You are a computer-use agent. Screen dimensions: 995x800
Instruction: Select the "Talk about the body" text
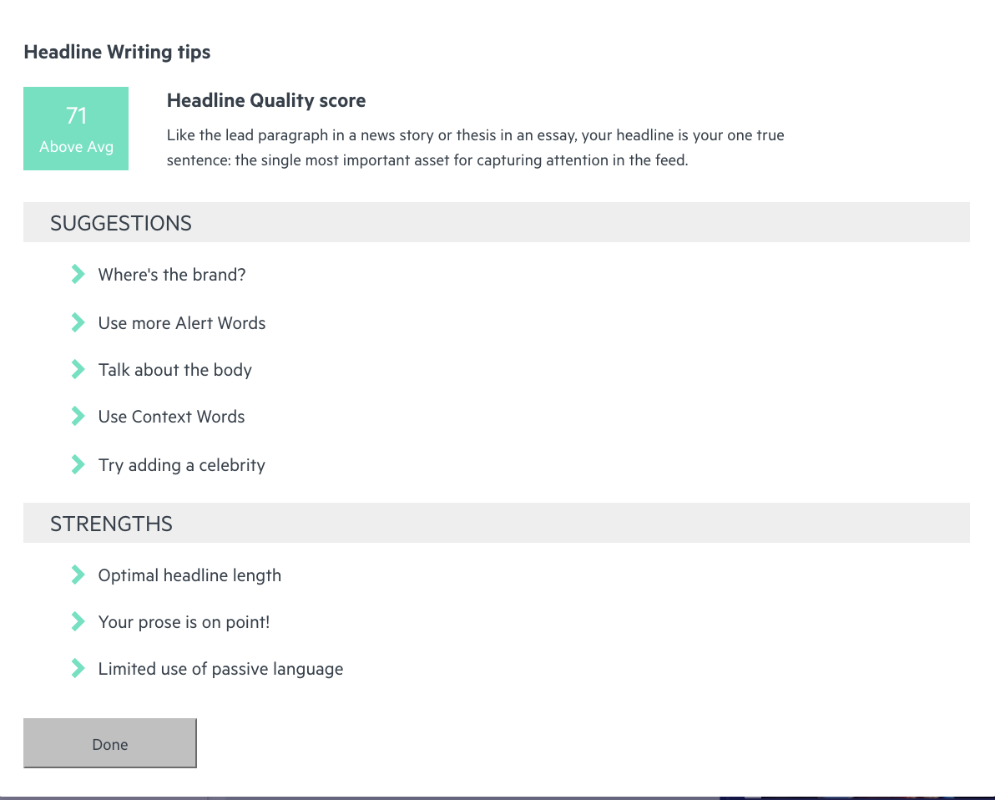pos(175,370)
